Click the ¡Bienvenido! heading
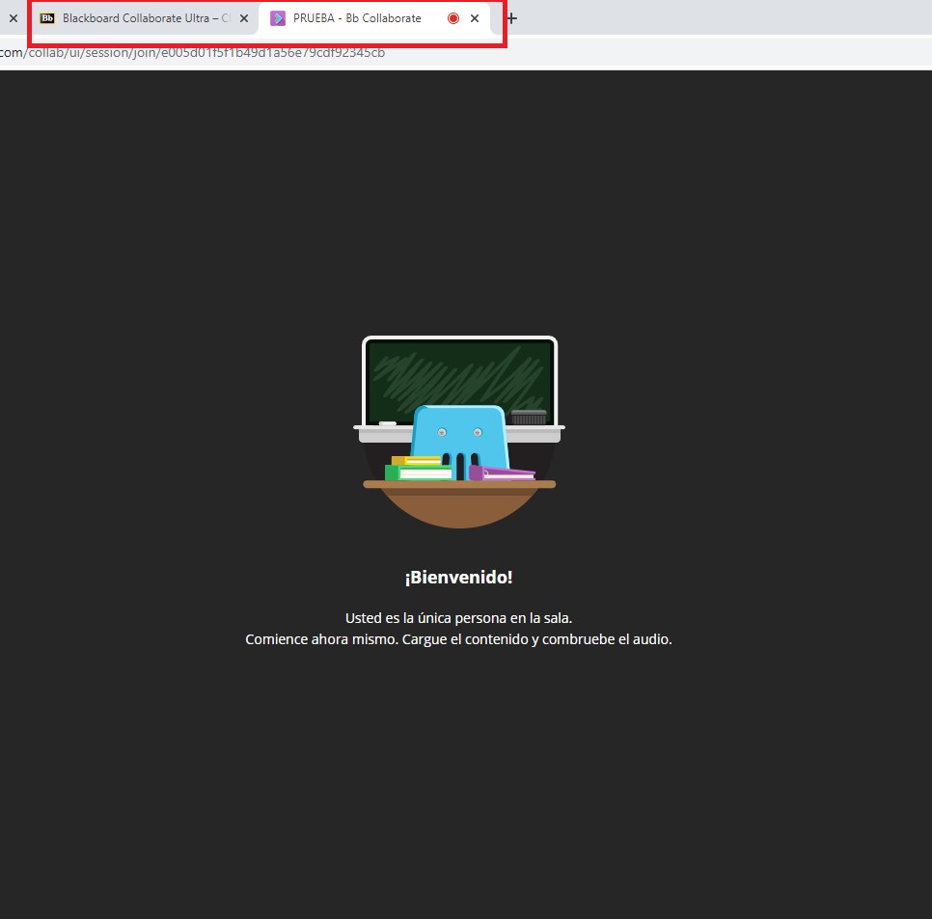This screenshot has height=919, width=932. tap(458, 578)
